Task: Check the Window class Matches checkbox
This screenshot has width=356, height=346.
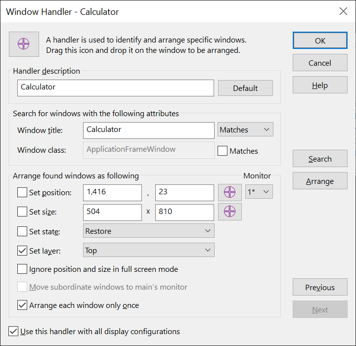Action: coord(222,151)
